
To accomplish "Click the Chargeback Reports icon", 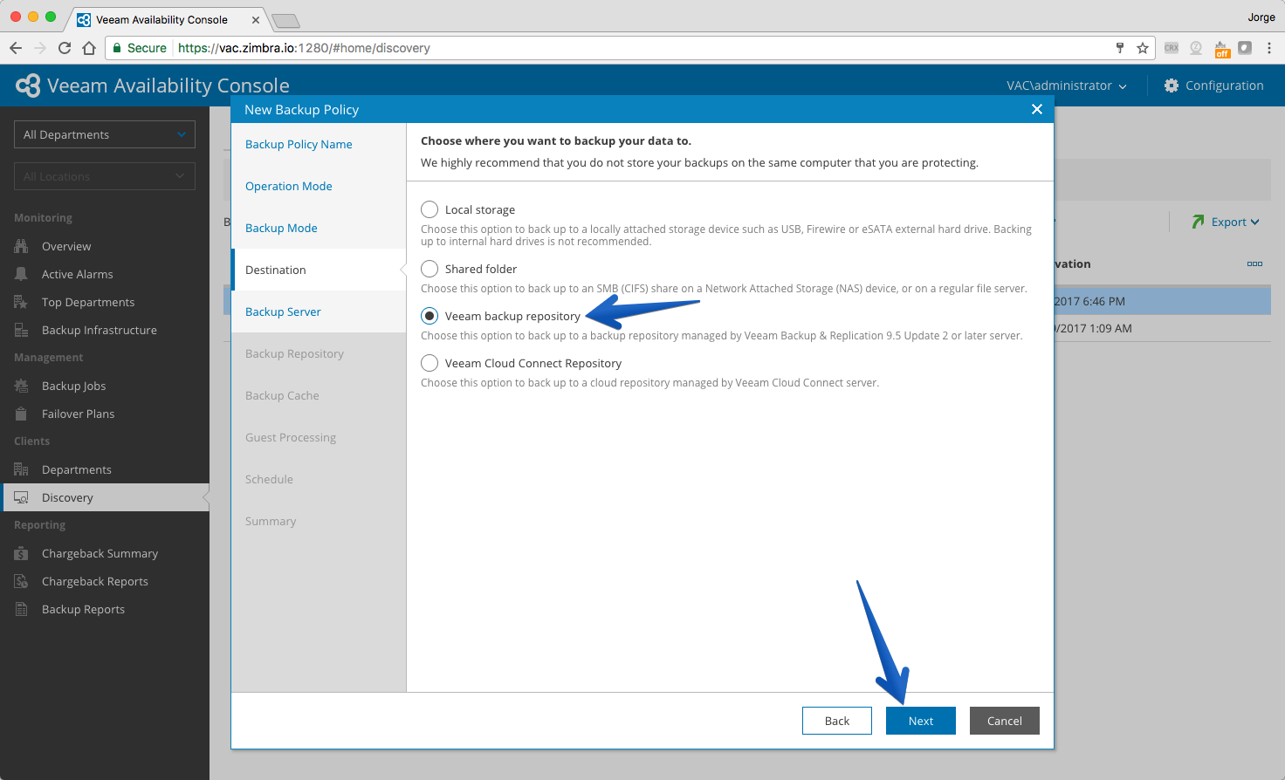I will (x=21, y=581).
